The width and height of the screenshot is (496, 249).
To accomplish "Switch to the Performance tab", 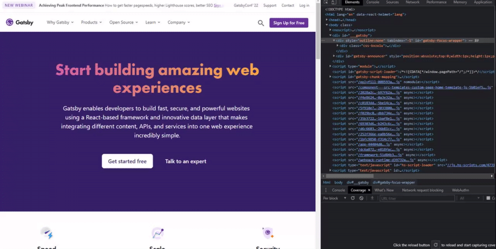I will 436,2.
